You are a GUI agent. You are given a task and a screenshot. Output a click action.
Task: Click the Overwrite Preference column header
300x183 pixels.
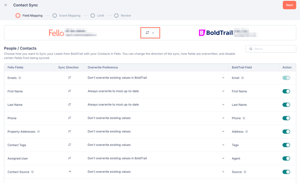click(103, 67)
